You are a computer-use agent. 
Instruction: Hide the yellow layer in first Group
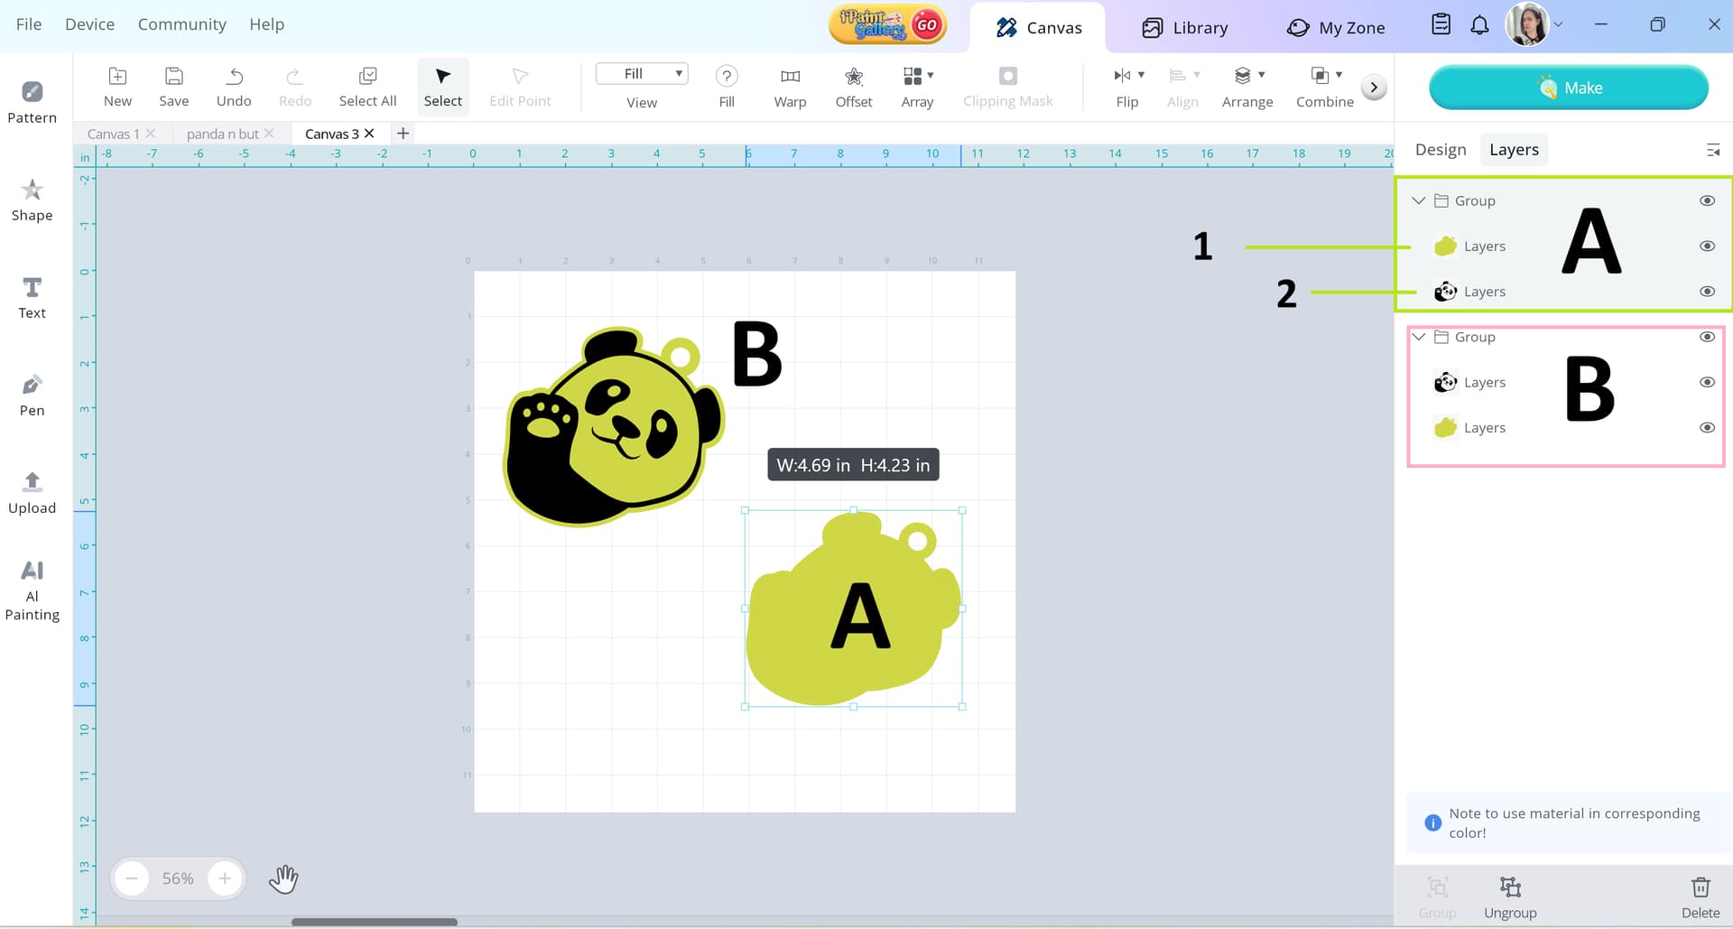coord(1707,246)
